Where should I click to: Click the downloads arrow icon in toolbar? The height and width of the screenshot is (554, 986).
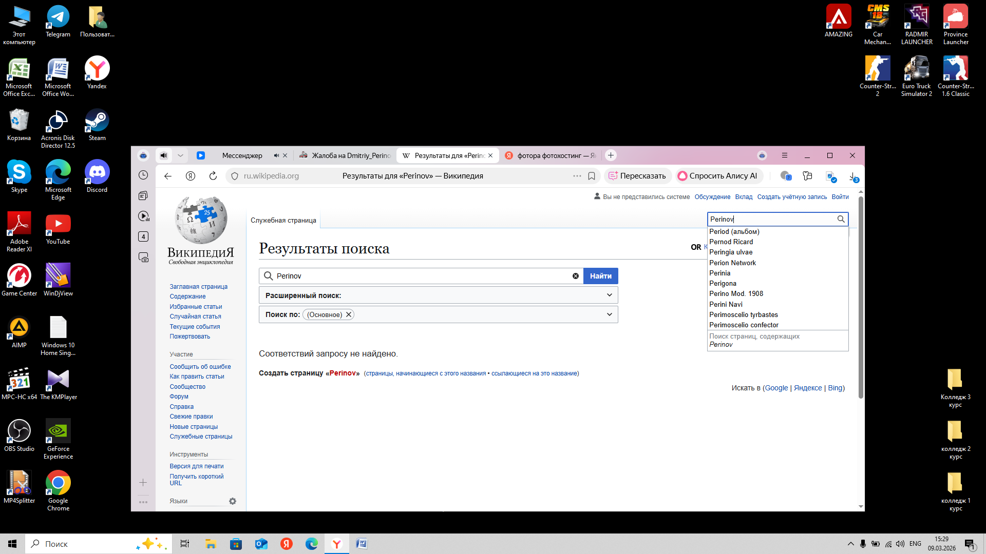pos(853,176)
